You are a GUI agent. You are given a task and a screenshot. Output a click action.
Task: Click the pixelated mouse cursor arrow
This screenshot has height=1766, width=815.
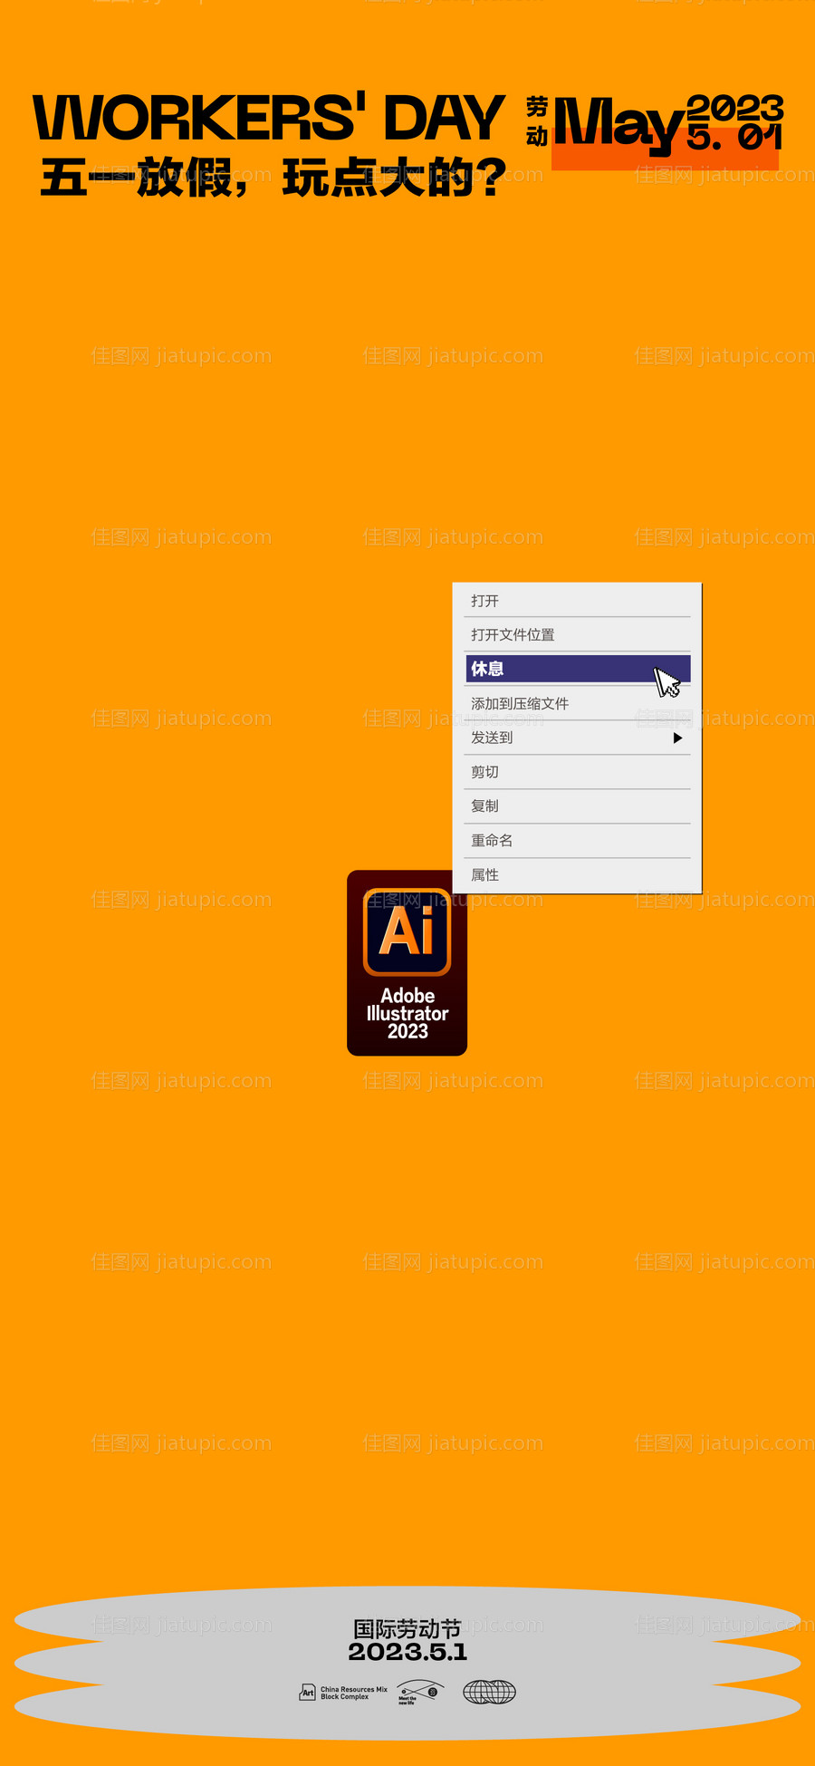tap(666, 682)
